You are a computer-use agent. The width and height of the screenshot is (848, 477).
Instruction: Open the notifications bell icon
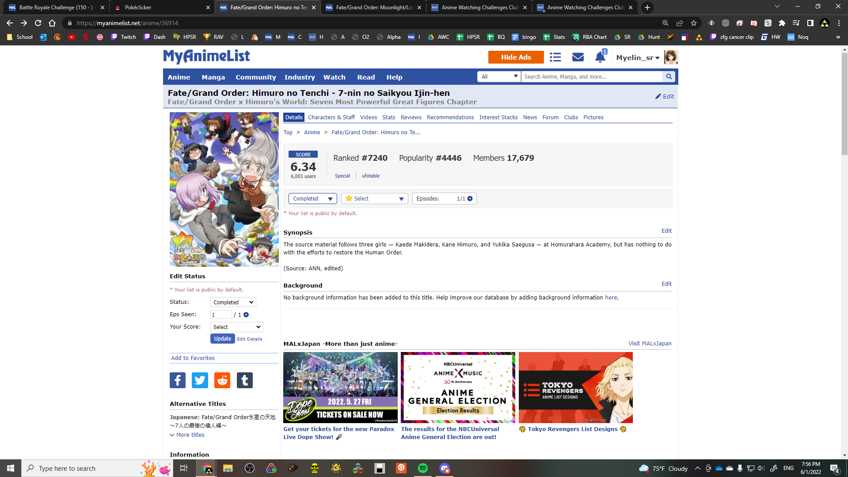point(600,57)
